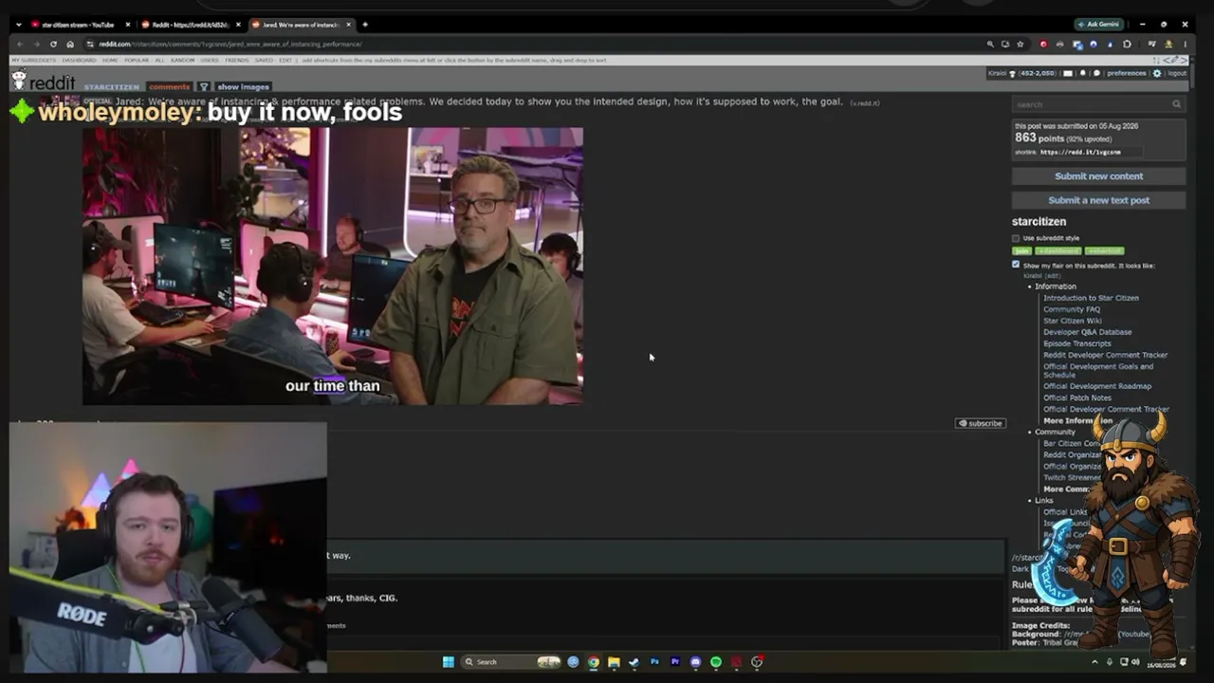Open reddit notifications bell
This screenshot has width=1214, height=683.
coord(1083,73)
